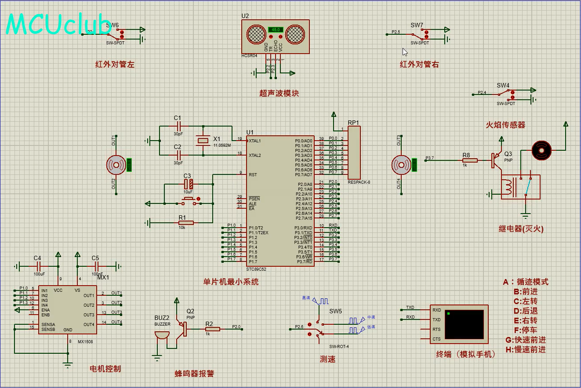
Task: Click capacitor C5
Action: coord(98,266)
